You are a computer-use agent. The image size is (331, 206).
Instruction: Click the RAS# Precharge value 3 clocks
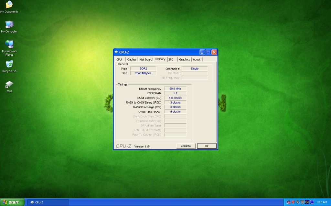(x=176, y=107)
